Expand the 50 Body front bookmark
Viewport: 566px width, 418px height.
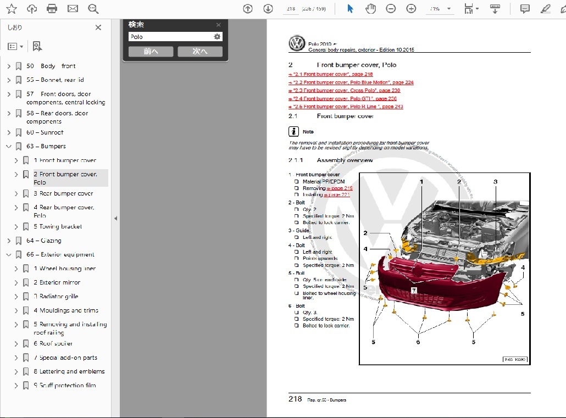click(9, 66)
